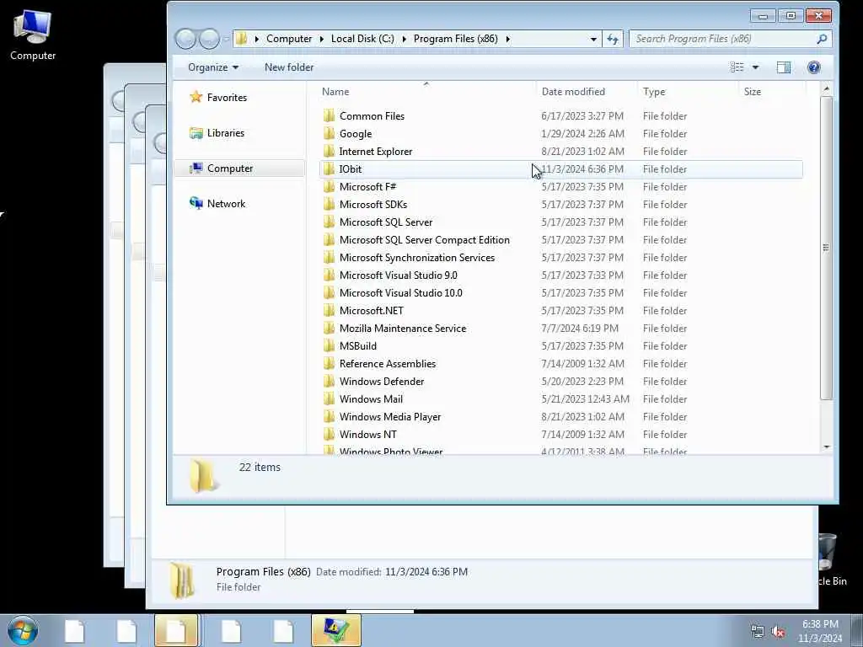This screenshot has width=863, height=647.
Task: Expand the arrow after Program Files (x86)
Action: click(x=507, y=39)
